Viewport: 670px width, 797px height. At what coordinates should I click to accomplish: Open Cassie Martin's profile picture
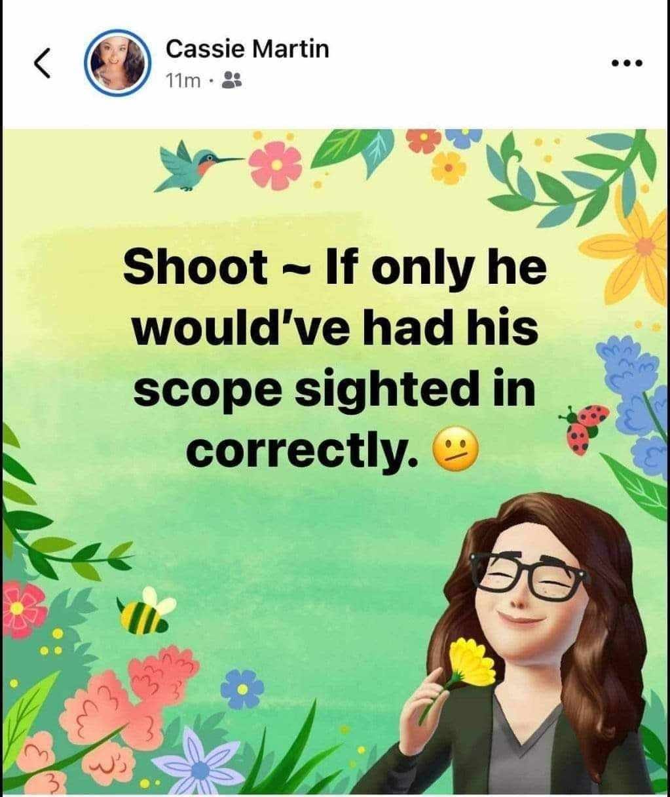click(119, 63)
